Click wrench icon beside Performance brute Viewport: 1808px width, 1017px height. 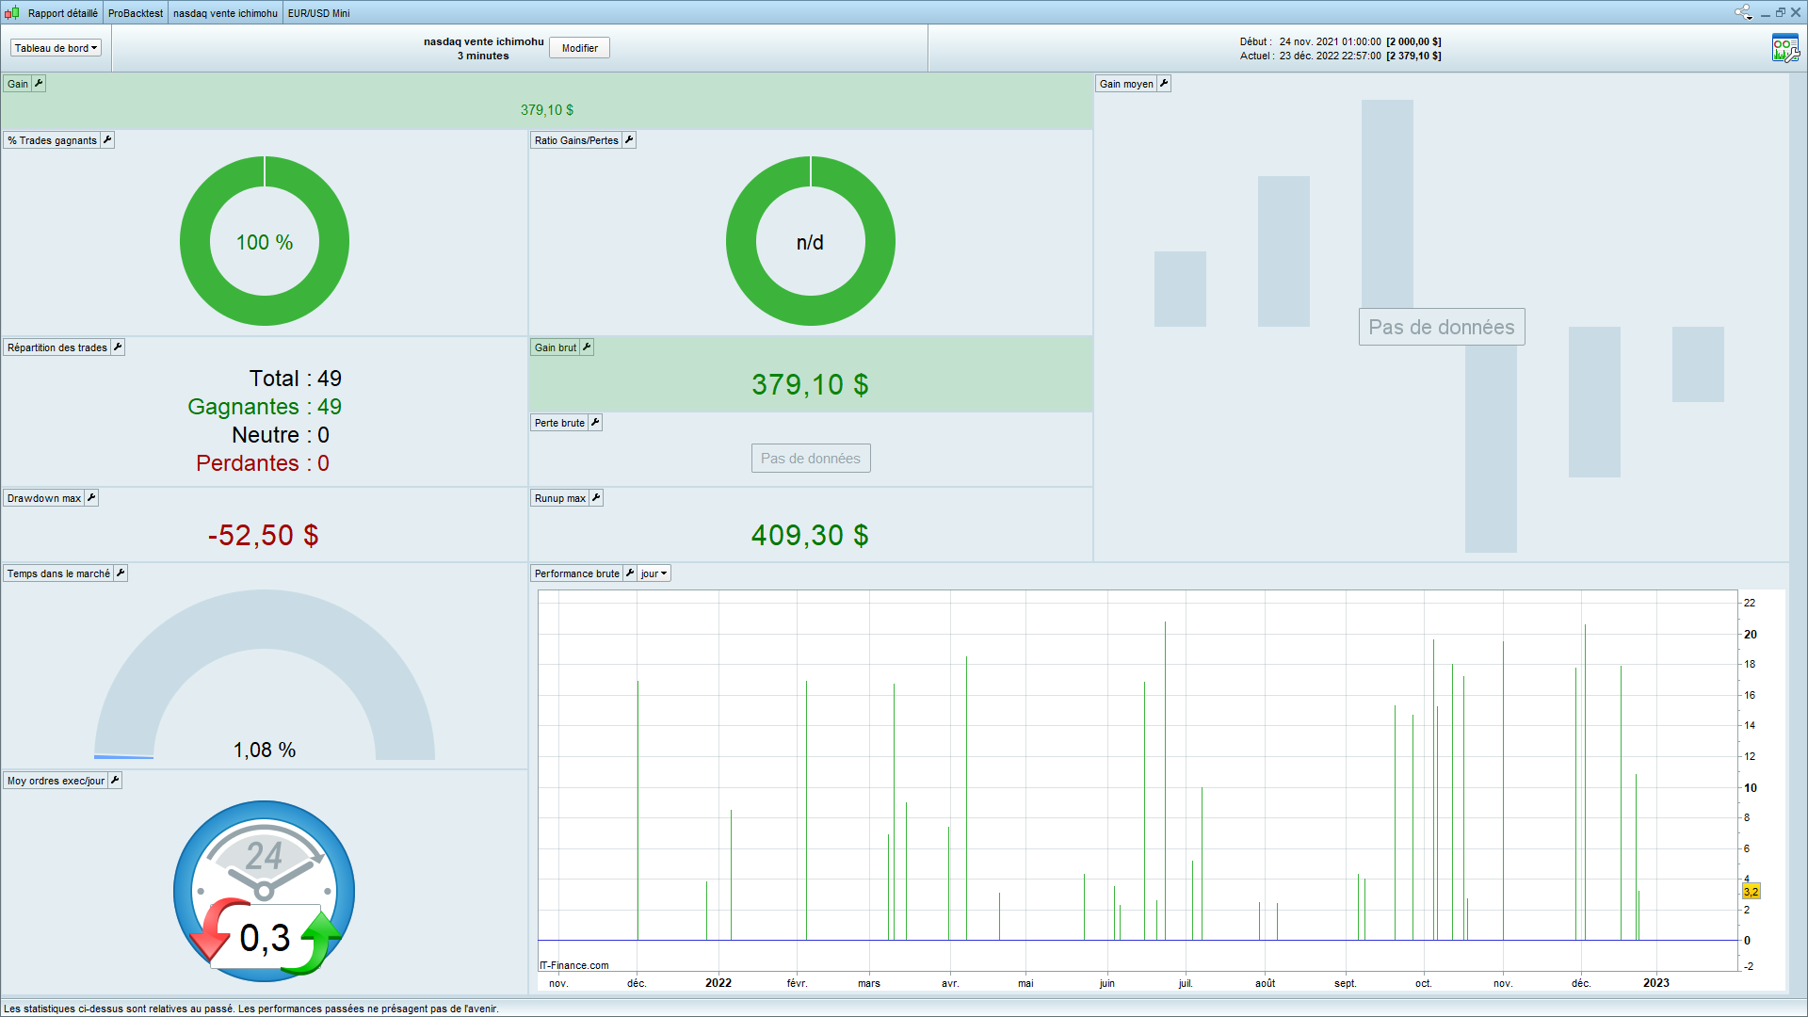pyautogui.click(x=630, y=573)
